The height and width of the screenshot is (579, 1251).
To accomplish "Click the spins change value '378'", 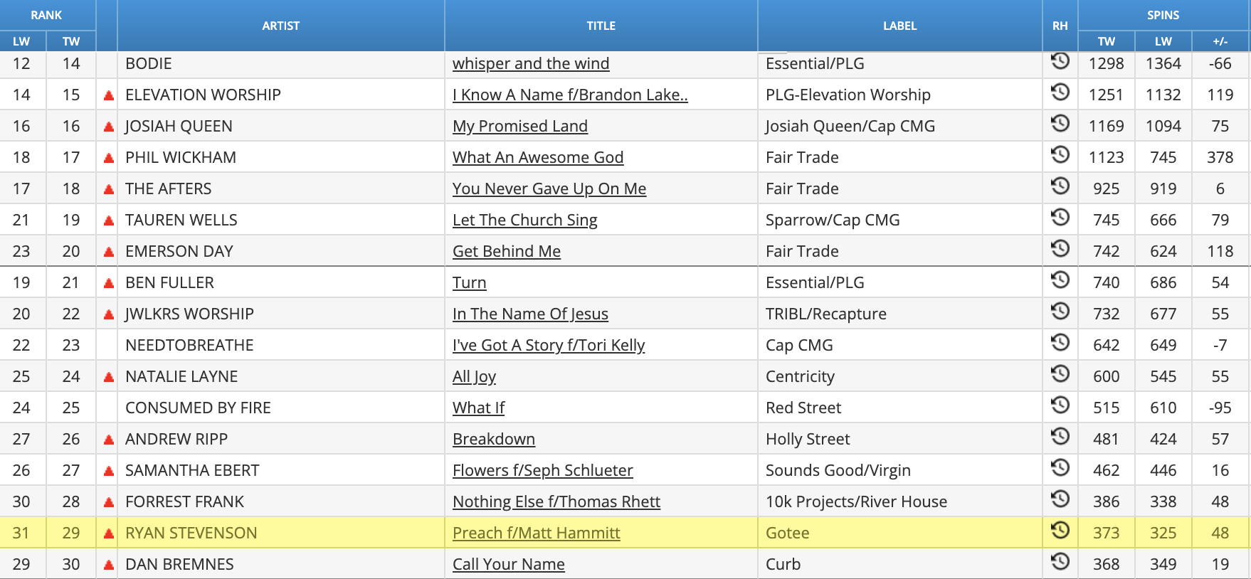I will (1220, 157).
